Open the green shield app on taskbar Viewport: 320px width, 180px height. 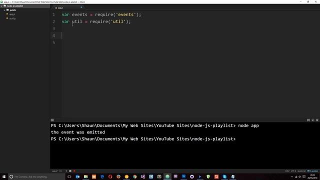[208, 176]
